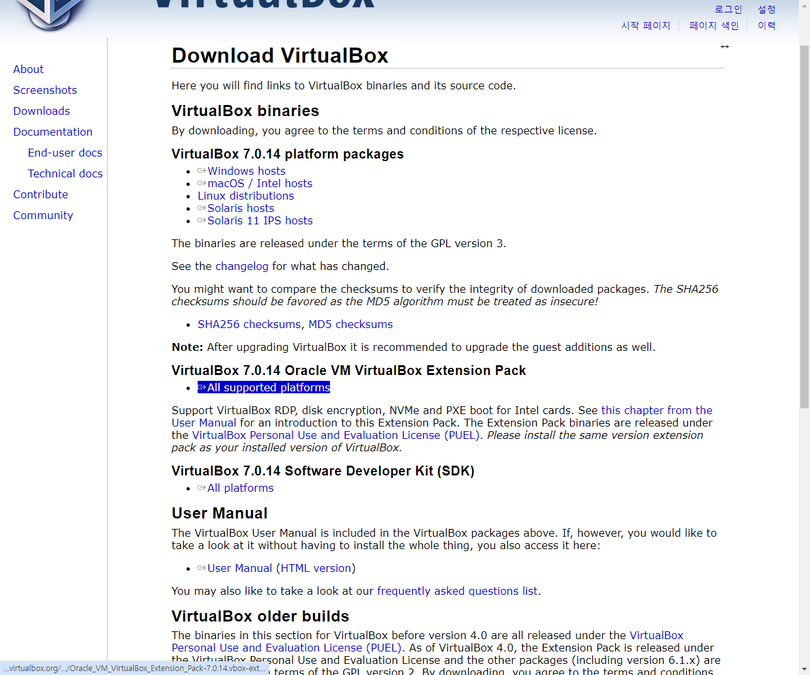Click the width toggle arrow icon
Screen dimensions: 810x675
(725, 46)
